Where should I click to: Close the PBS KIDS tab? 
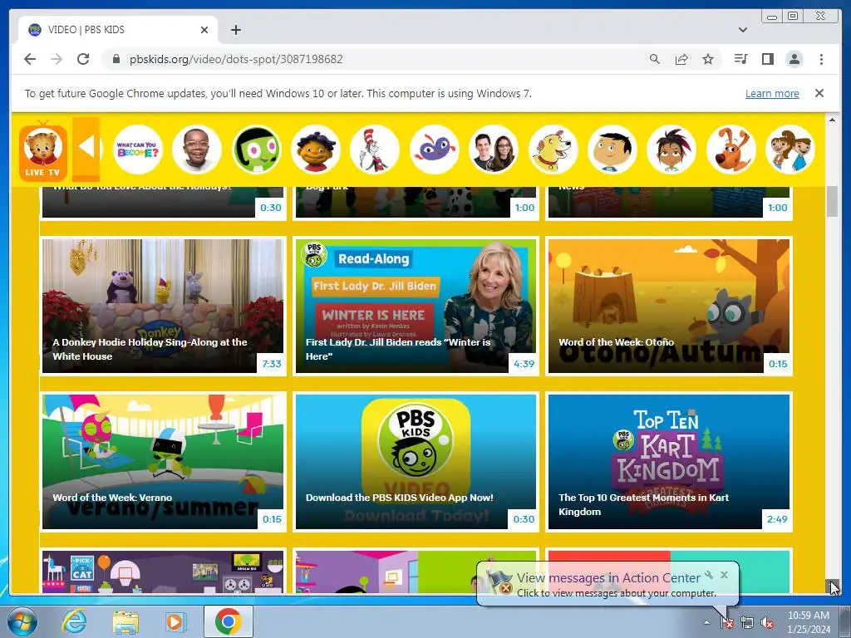coord(204,30)
